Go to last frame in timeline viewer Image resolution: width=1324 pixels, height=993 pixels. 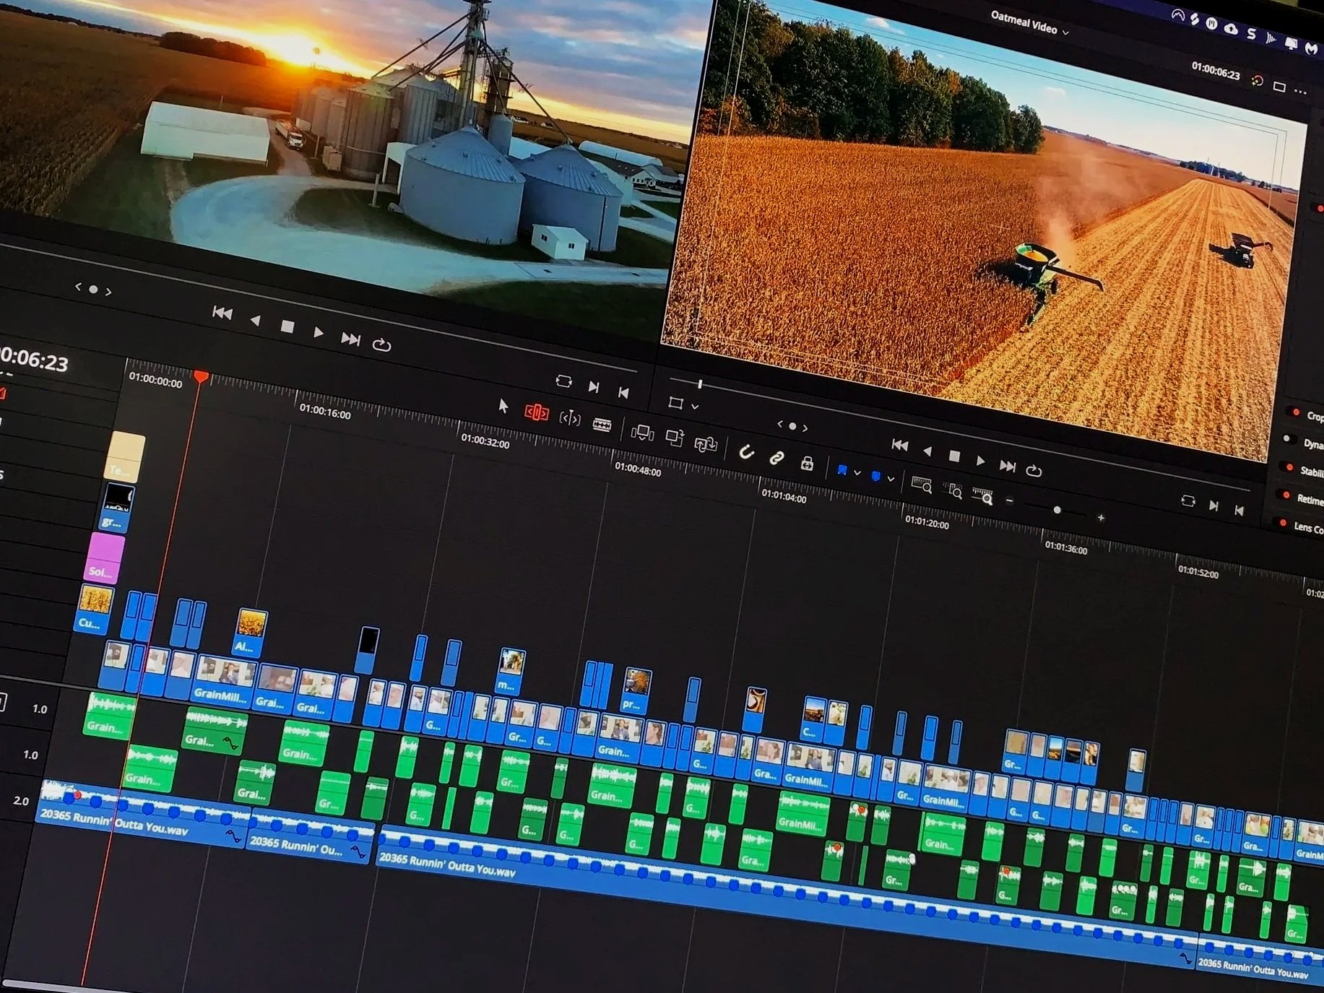(1008, 466)
